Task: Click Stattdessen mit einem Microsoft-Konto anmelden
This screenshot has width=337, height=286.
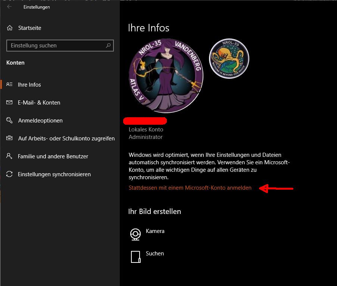Action: click(190, 188)
